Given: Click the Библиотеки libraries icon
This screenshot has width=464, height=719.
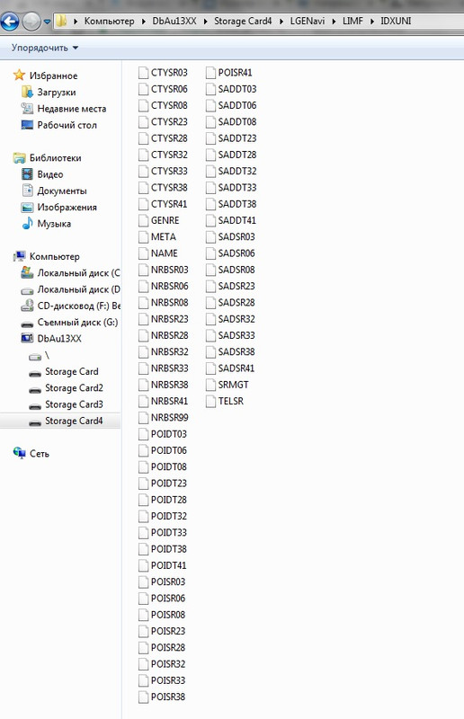Looking at the screenshot, I should 19,158.
